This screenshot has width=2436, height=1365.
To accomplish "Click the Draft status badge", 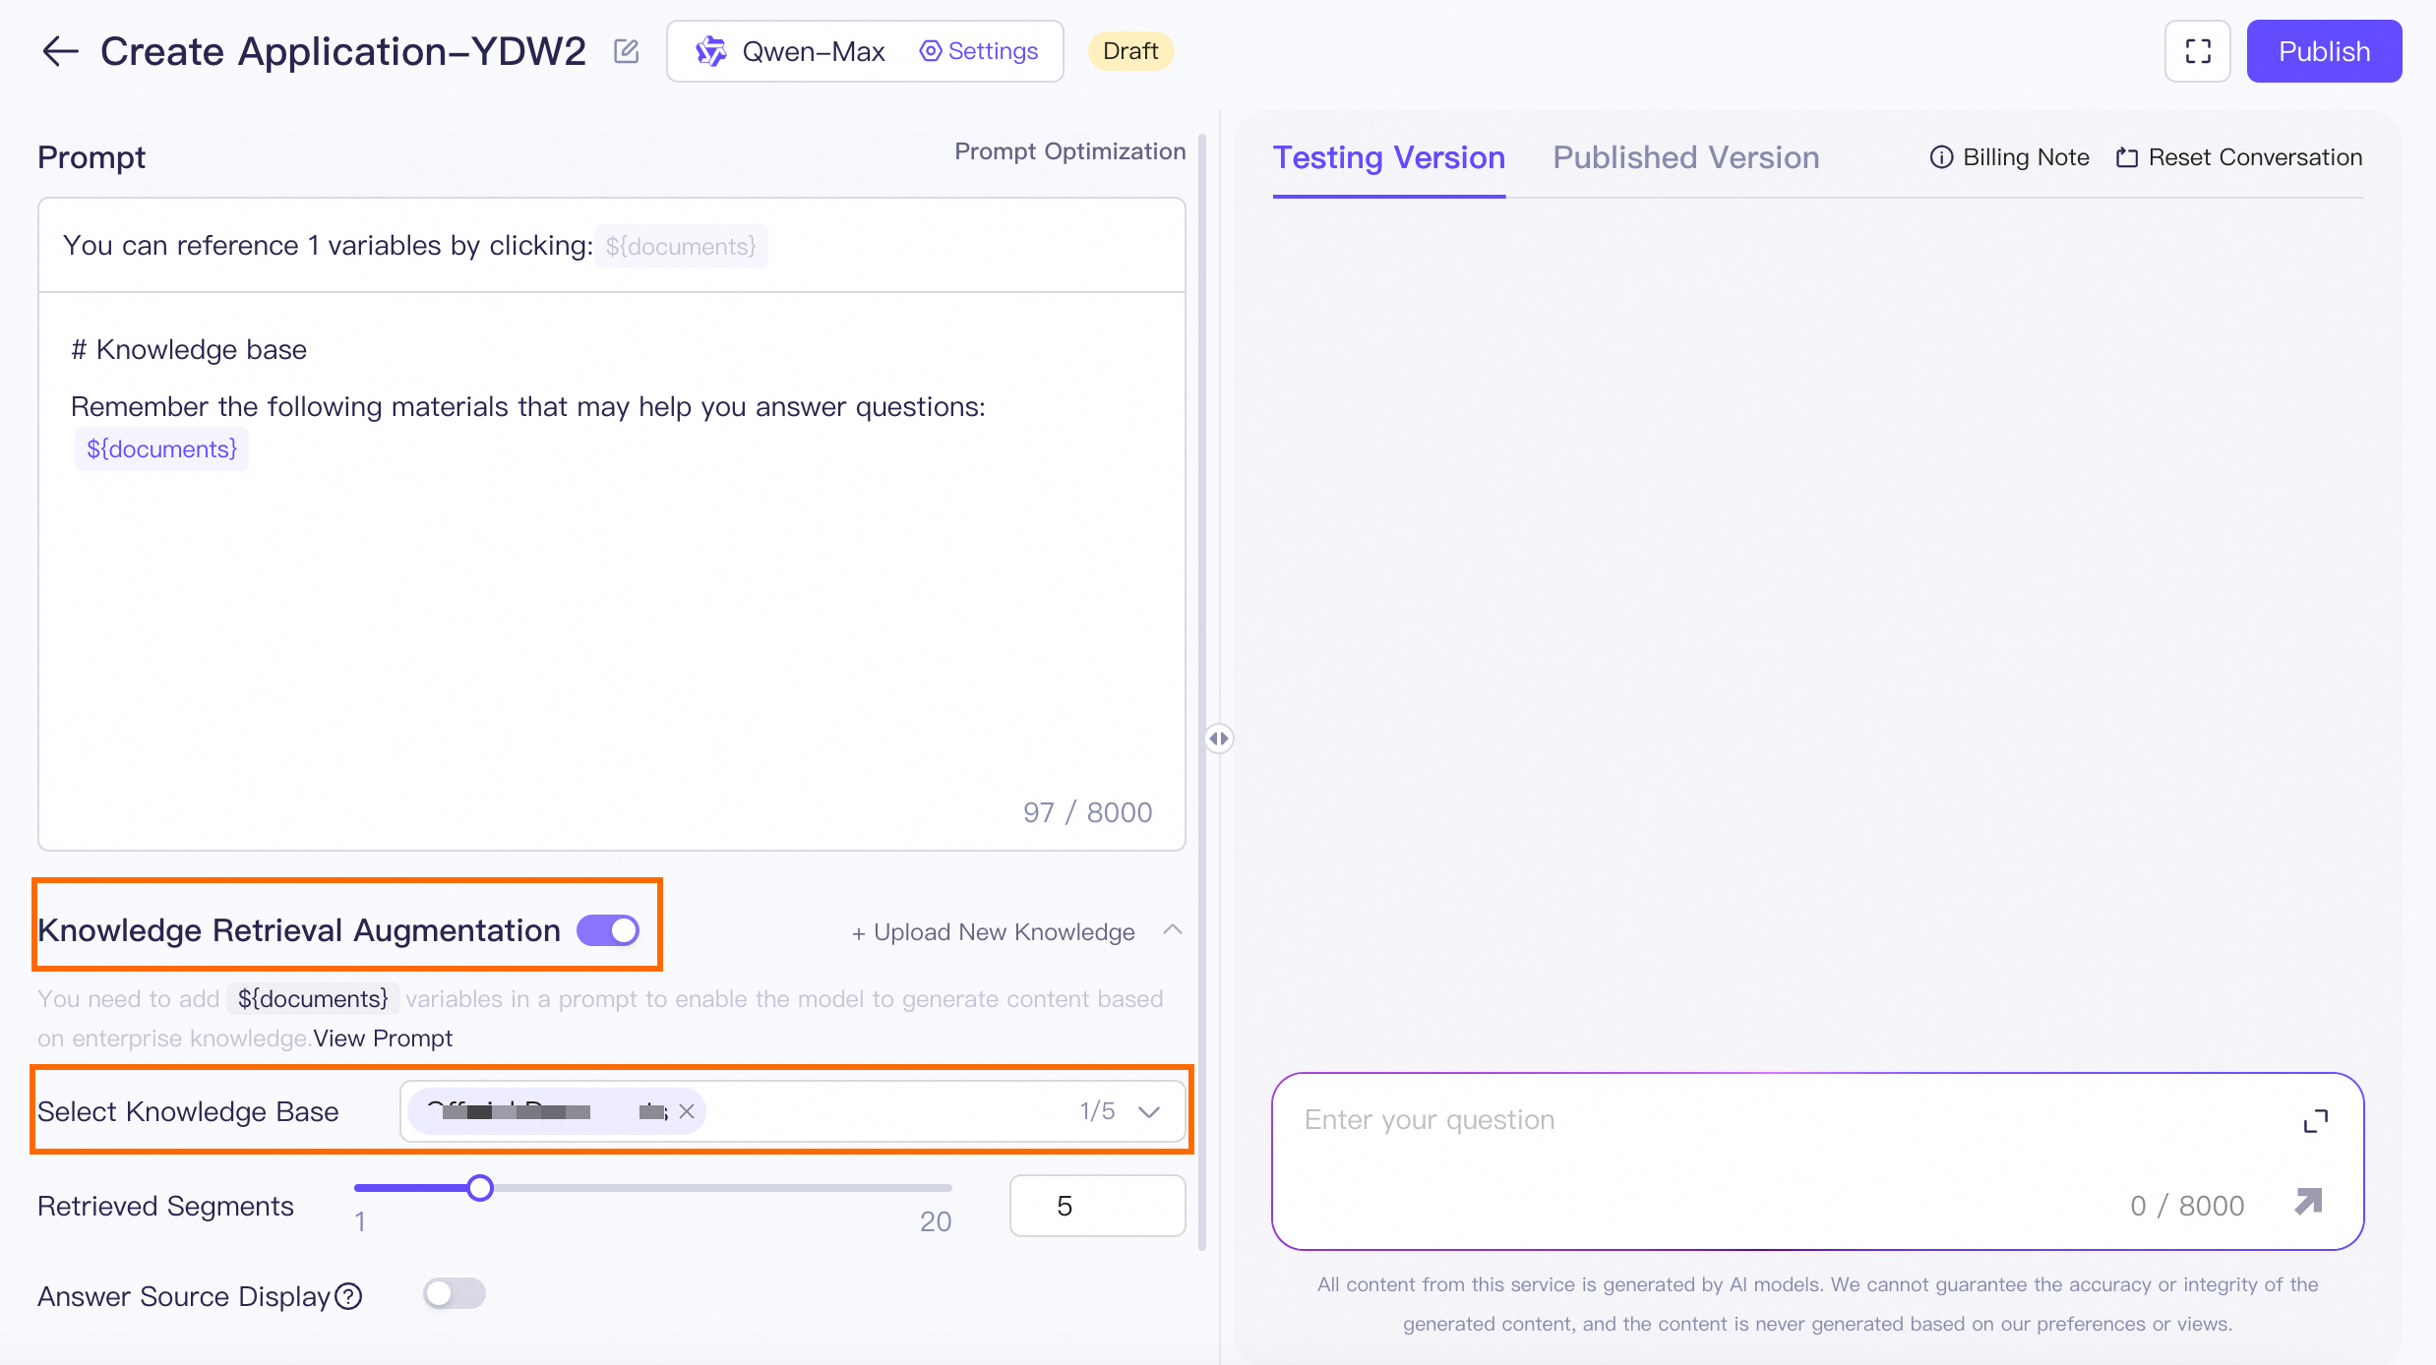I will click(x=1130, y=51).
